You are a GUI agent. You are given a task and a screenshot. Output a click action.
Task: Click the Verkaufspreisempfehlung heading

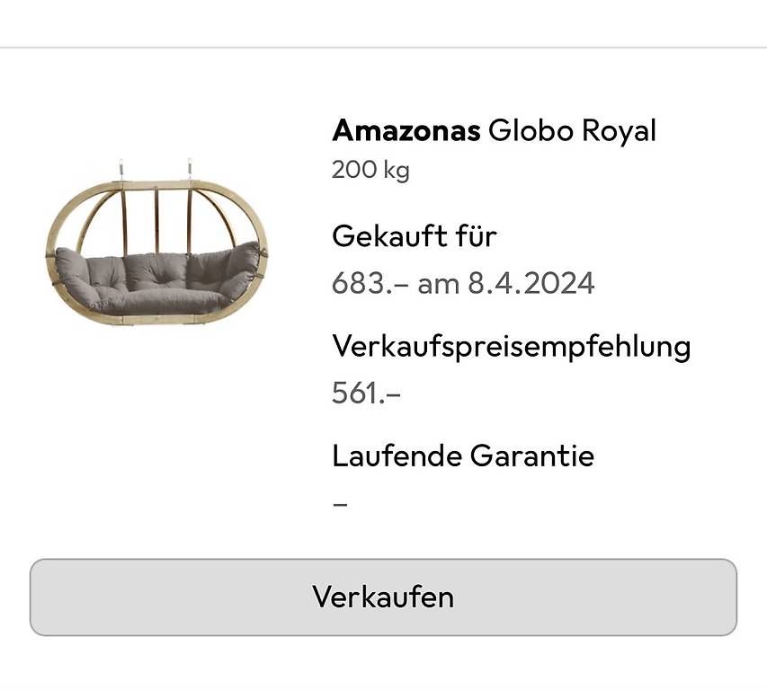tap(511, 348)
